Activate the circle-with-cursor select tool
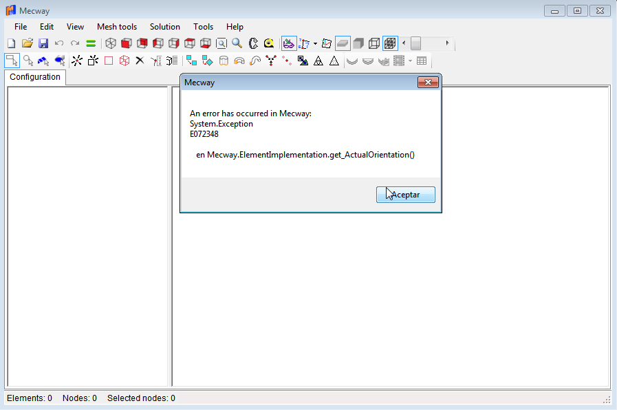 tap(28, 61)
